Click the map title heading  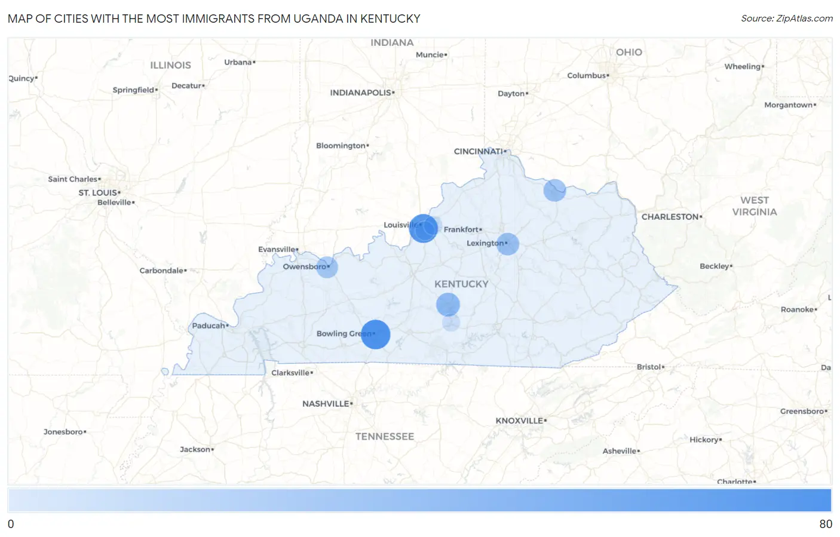click(x=214, y=19)
